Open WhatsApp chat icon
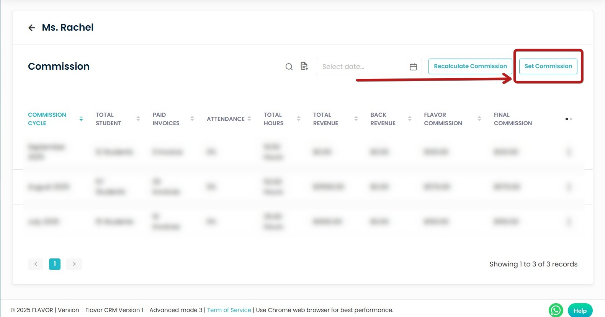Screen dimensions: 605x317 coord(556,310)
